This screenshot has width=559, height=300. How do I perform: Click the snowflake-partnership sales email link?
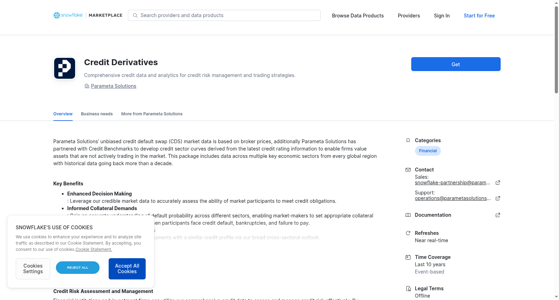(452, 183)
